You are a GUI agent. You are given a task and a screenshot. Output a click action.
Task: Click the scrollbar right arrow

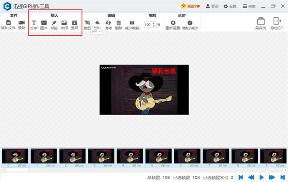pyautogui.click(x=285, y=170)
